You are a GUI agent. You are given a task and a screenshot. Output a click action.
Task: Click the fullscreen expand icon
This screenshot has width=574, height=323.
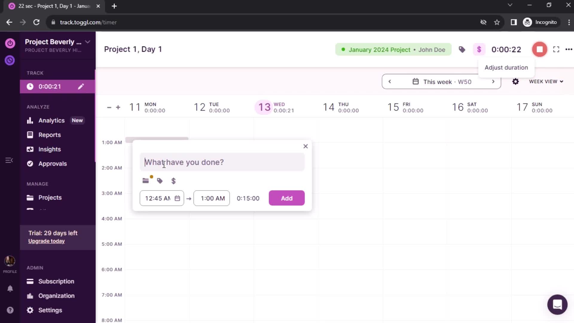point(556,49)
